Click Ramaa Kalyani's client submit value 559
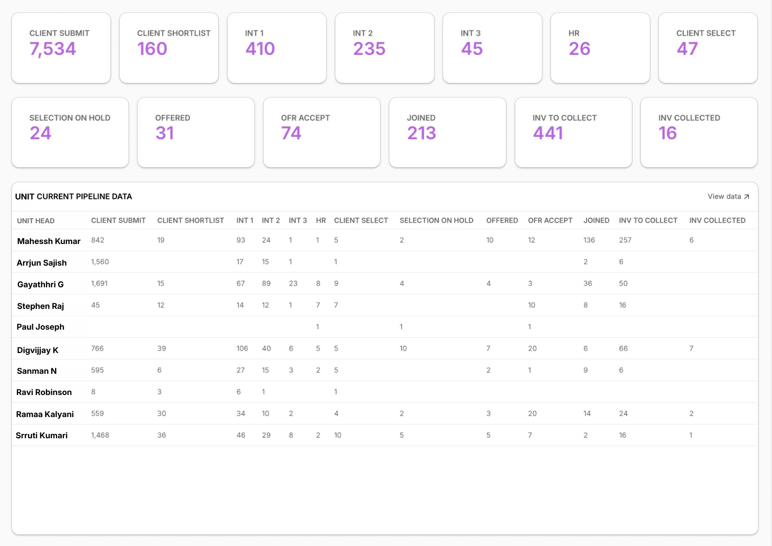 (97, 414)
